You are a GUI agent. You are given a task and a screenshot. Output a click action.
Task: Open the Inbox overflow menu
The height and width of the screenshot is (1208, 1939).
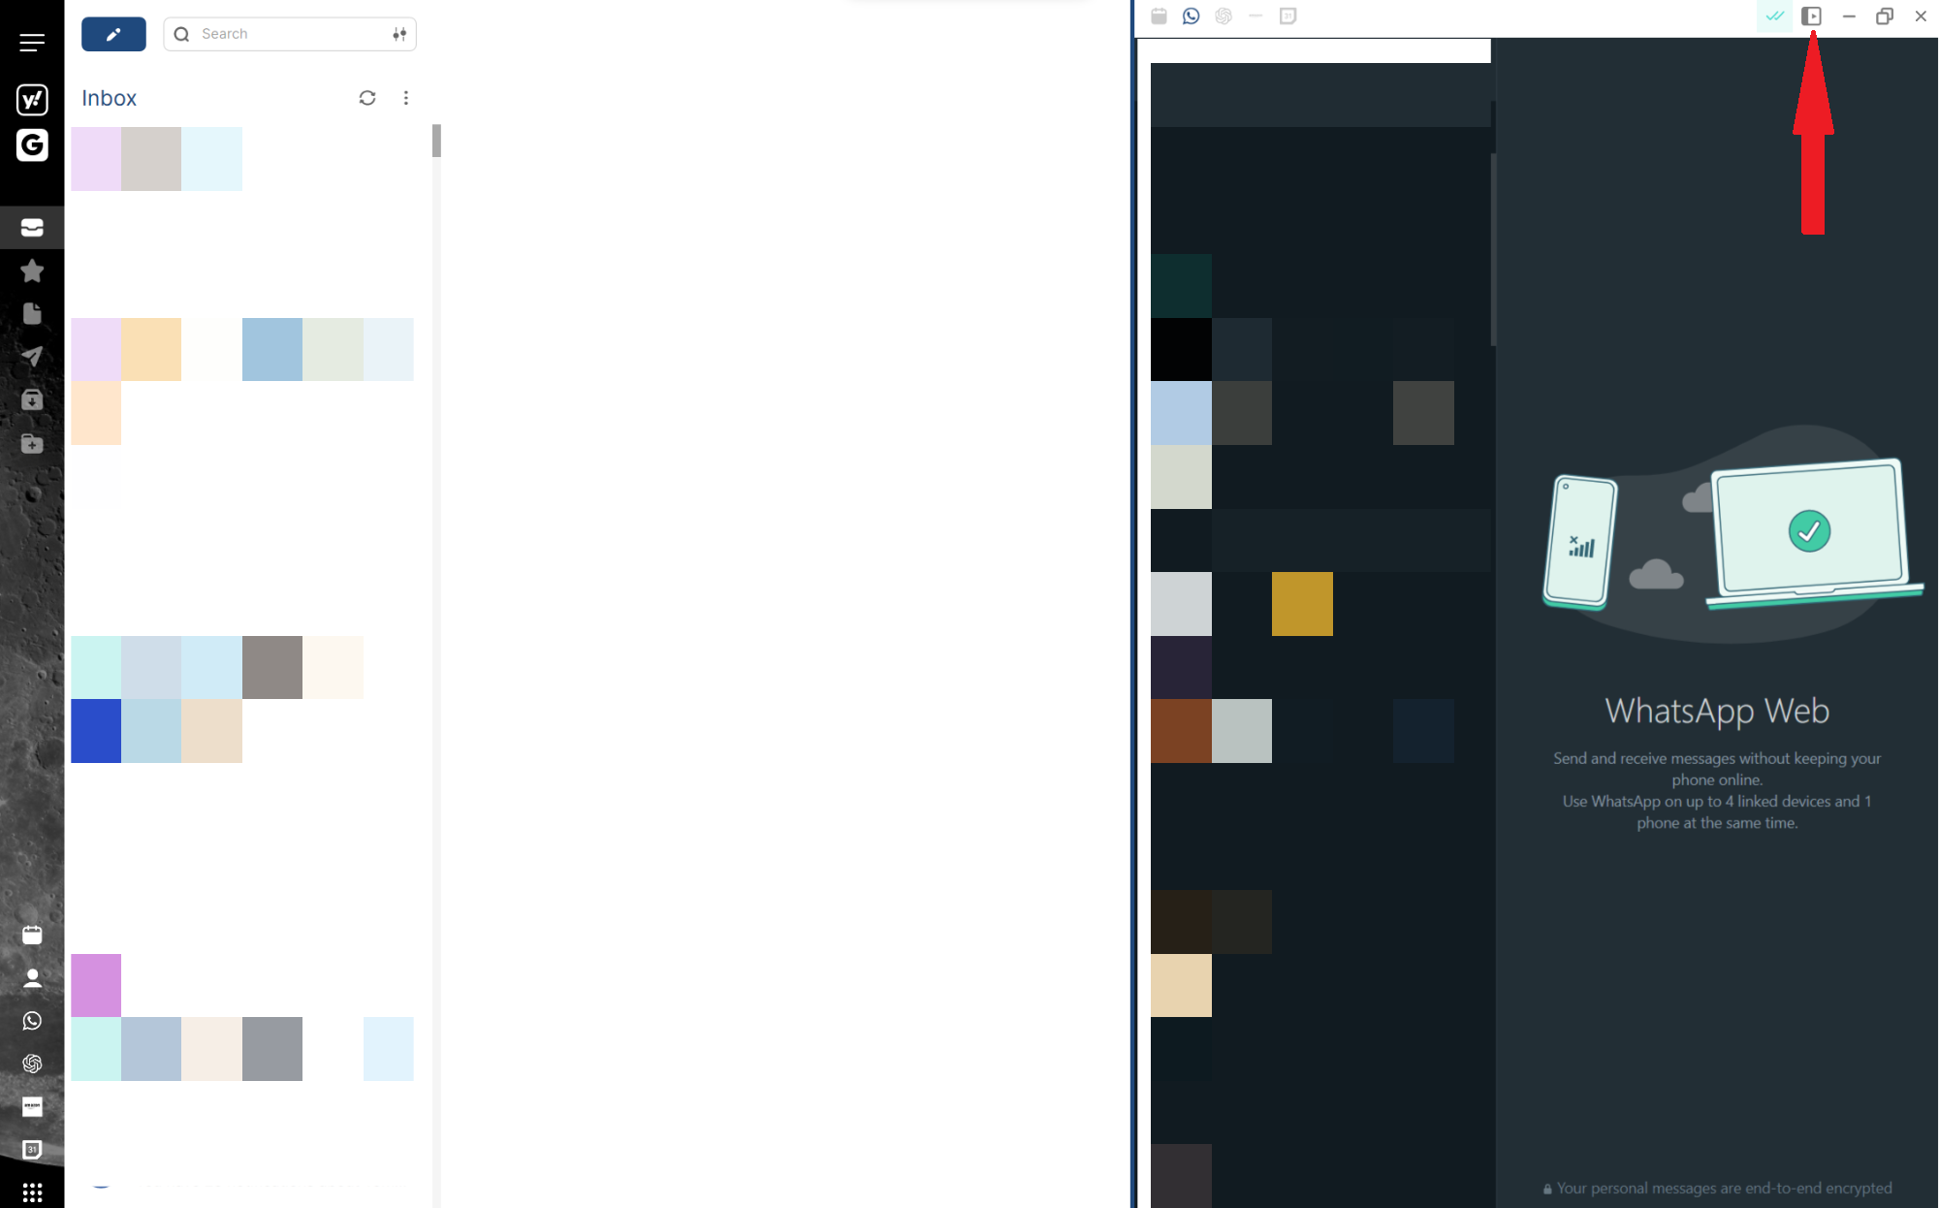[407, 97]
